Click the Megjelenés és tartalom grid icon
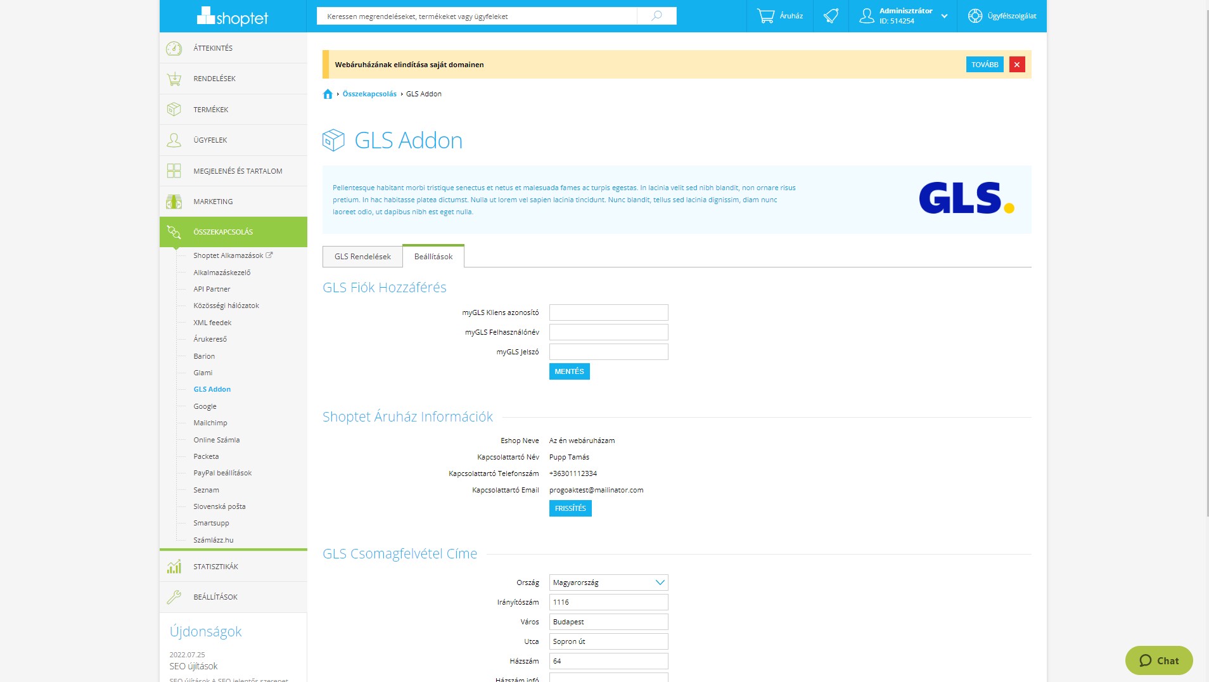The width and height of the screenshot is (1209, 682). [x=174, y=170]
